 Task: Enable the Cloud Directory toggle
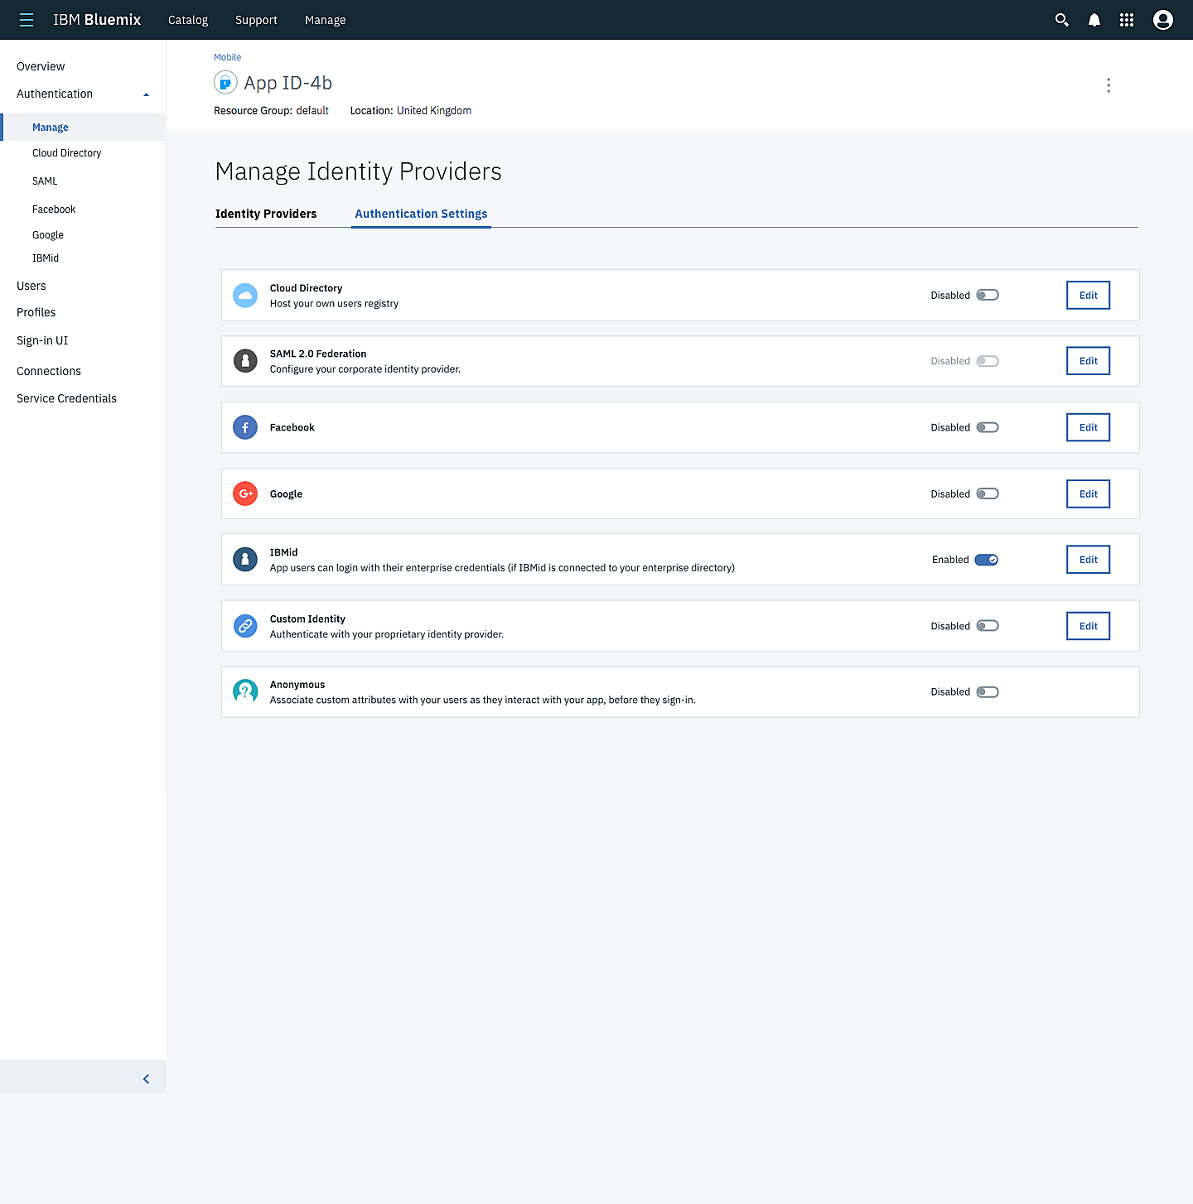tap(988, 295)
